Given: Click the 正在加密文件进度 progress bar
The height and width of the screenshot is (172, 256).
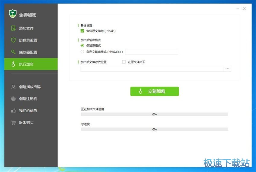Looking at the screenshot, I should [x=155, y=114].
